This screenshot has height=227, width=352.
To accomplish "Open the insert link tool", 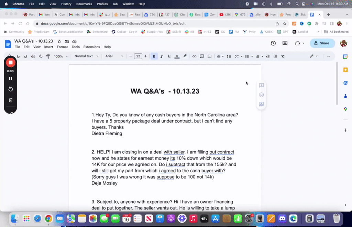I will point(195,56).
